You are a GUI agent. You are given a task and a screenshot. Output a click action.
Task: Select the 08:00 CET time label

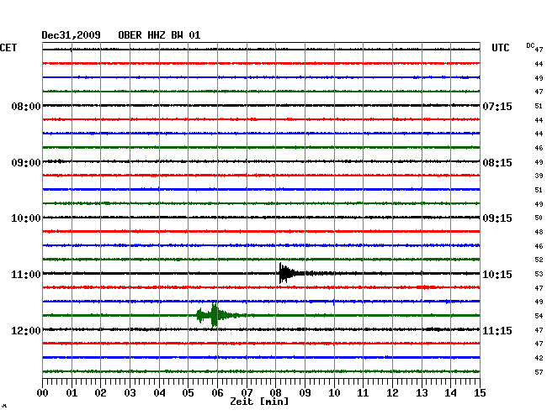tap(26, 106)
